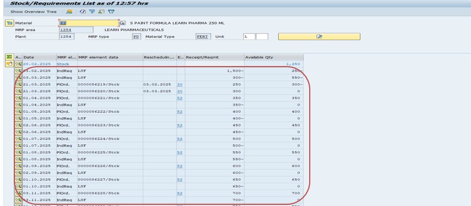This screenshot has height=206, width=471.
Task: Open exception 30 link for order 0000086220
Action: coord(180,91)
